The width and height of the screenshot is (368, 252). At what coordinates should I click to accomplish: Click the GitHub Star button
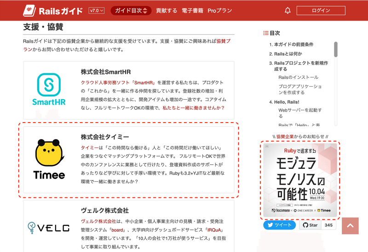tap(310, 225)
